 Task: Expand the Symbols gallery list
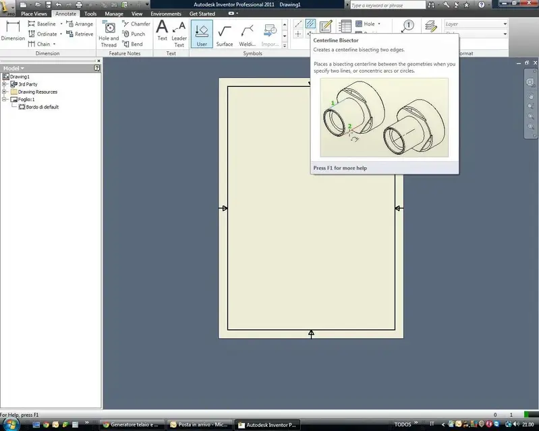(x=285, y=45)
